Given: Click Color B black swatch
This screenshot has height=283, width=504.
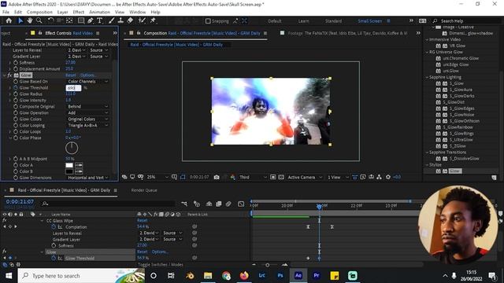Looking at the screenshot, I should click(x=69, y=171).
